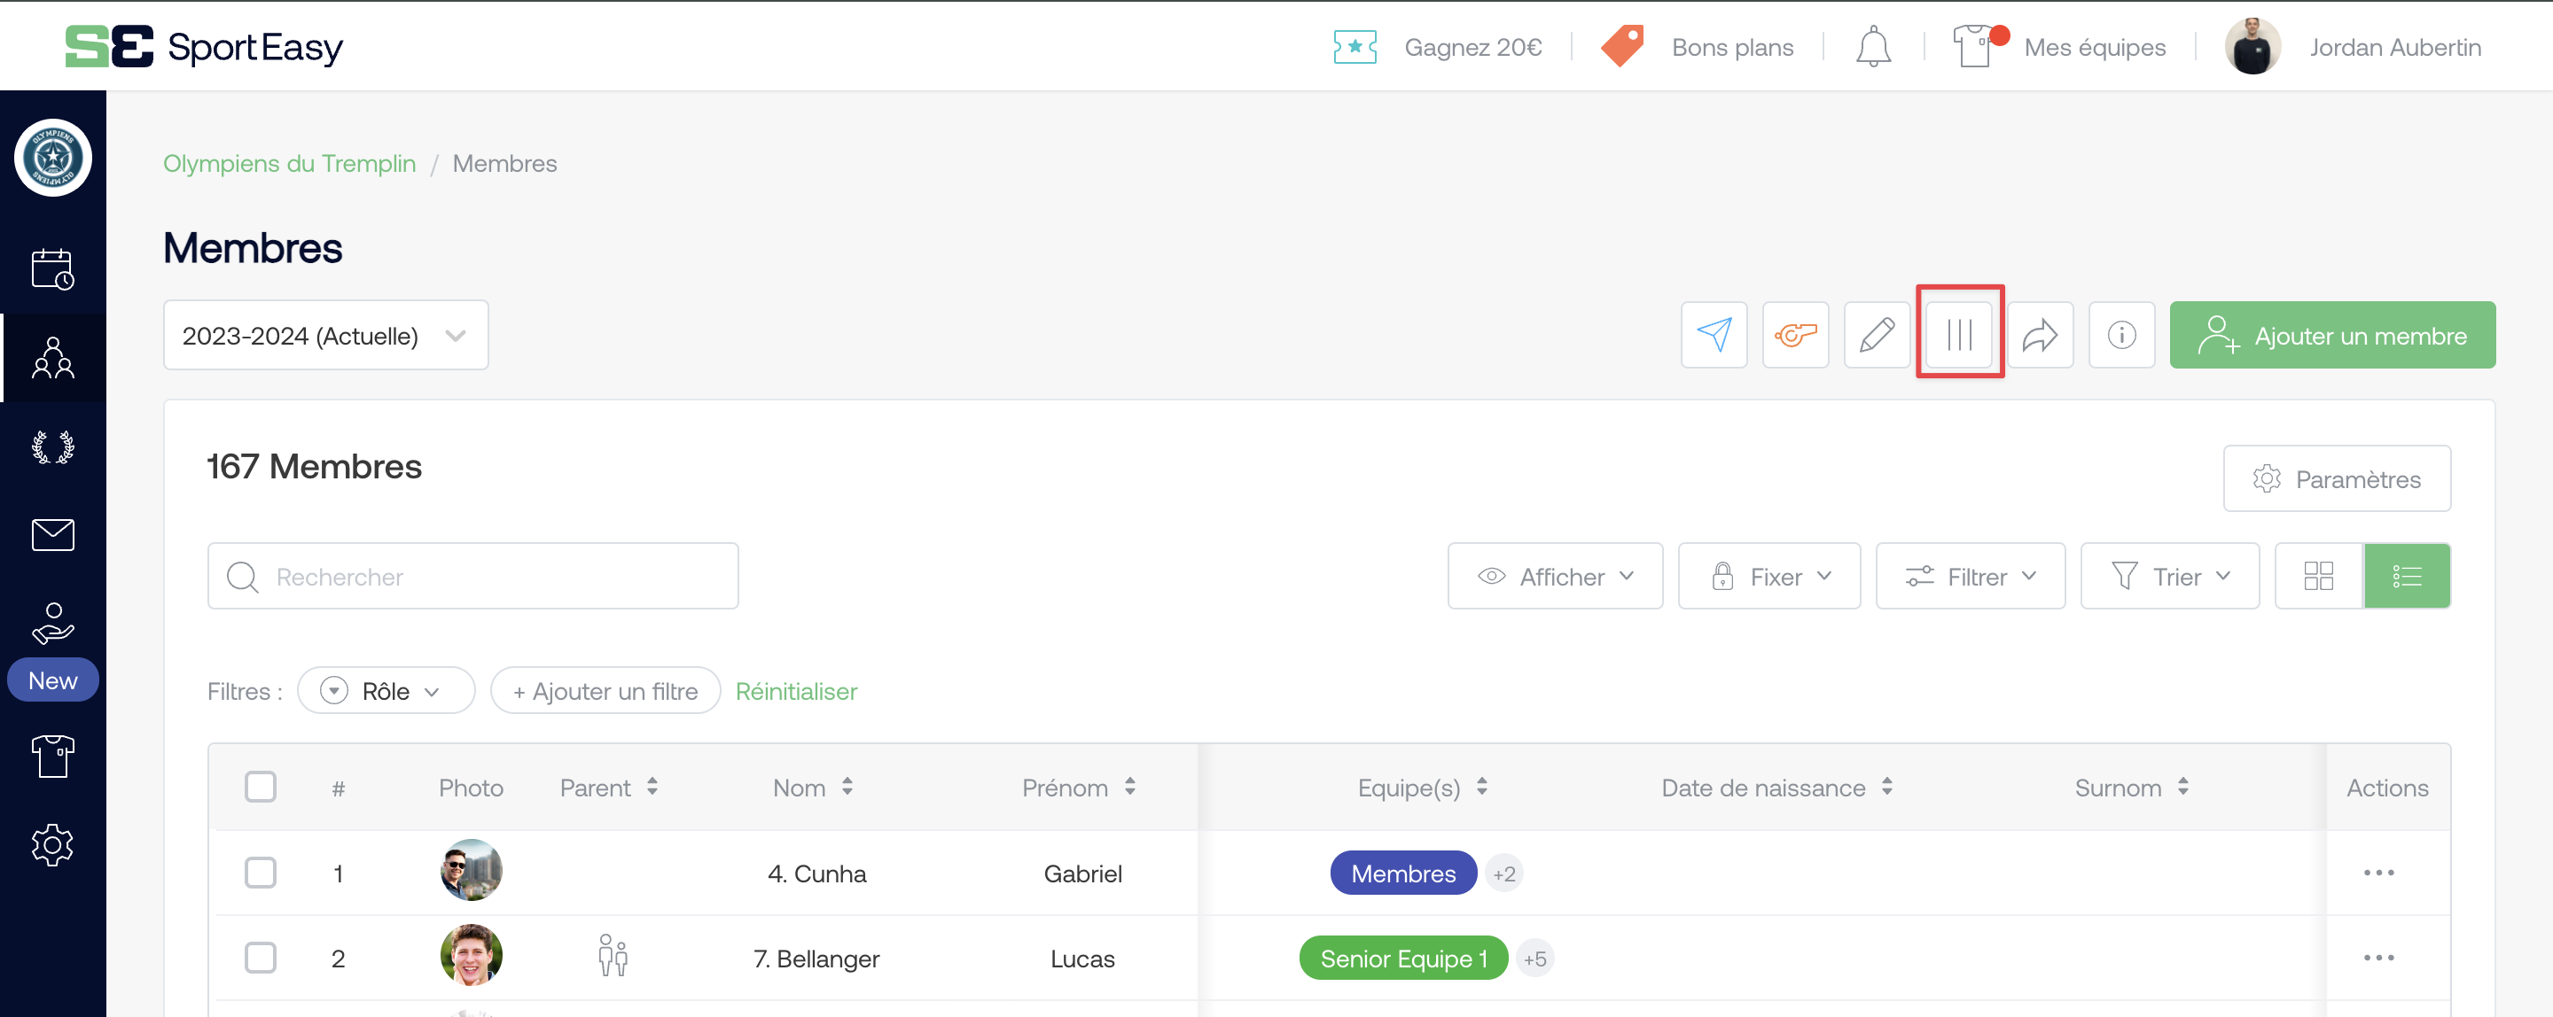This screenshot has width=2553, height=1017.
Task: Open the notifications bell
Action: [x=1873, y=47]
